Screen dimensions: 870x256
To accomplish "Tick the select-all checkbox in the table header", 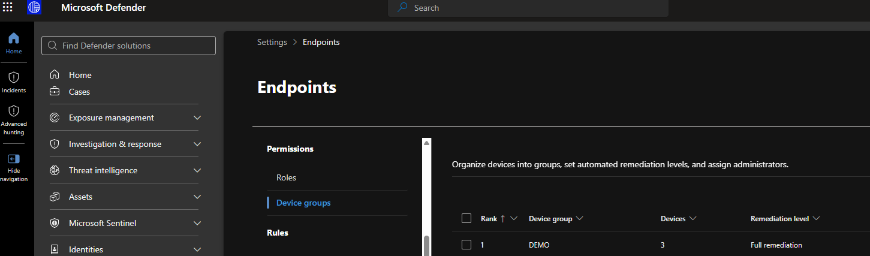I will 466,218.
